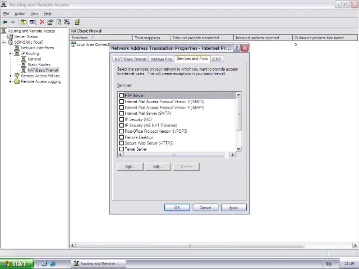The height and width of the screenshot is (269, 359).
Task: Click the Up one level folder icon
Action: 24,22
